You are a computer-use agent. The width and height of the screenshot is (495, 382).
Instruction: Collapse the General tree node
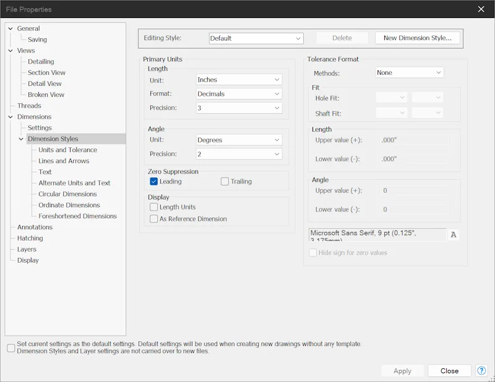click(11, 28)
